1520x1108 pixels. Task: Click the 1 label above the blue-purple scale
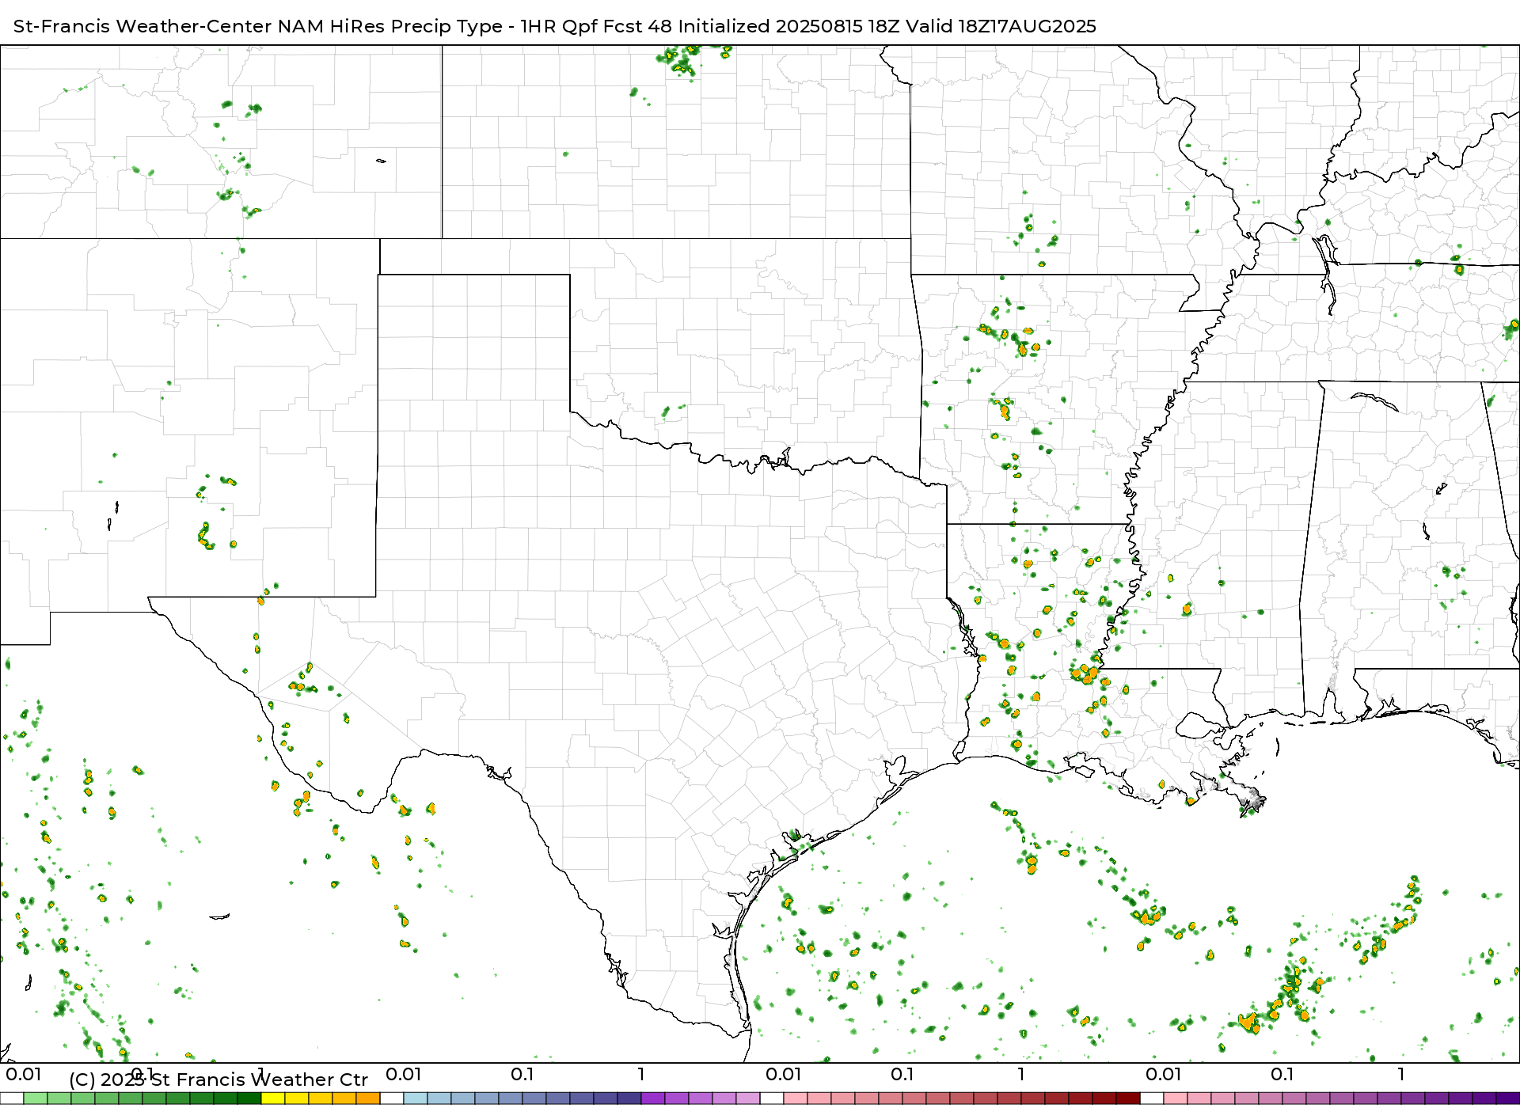pyautogui.click(x=641, y=1075)
